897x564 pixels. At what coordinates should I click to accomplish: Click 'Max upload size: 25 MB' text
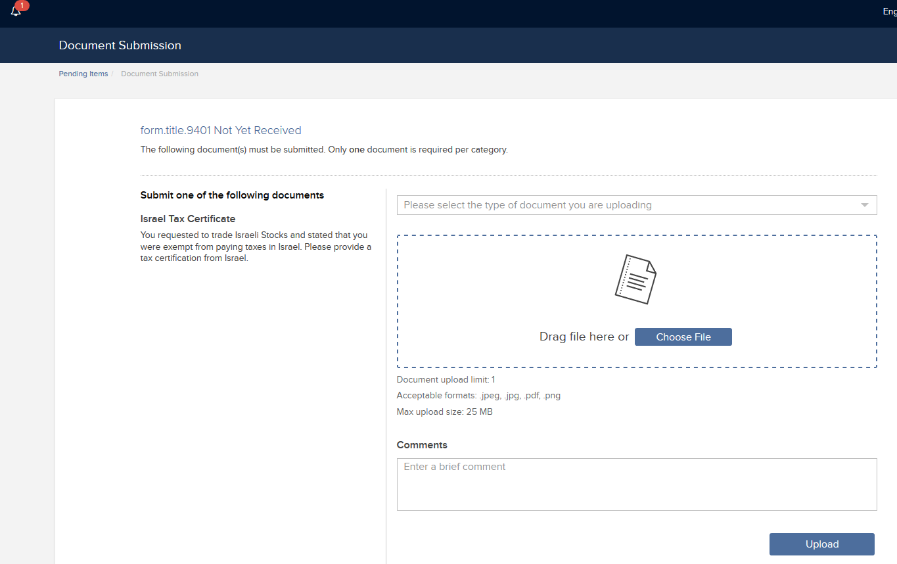(x=445, y=412)
